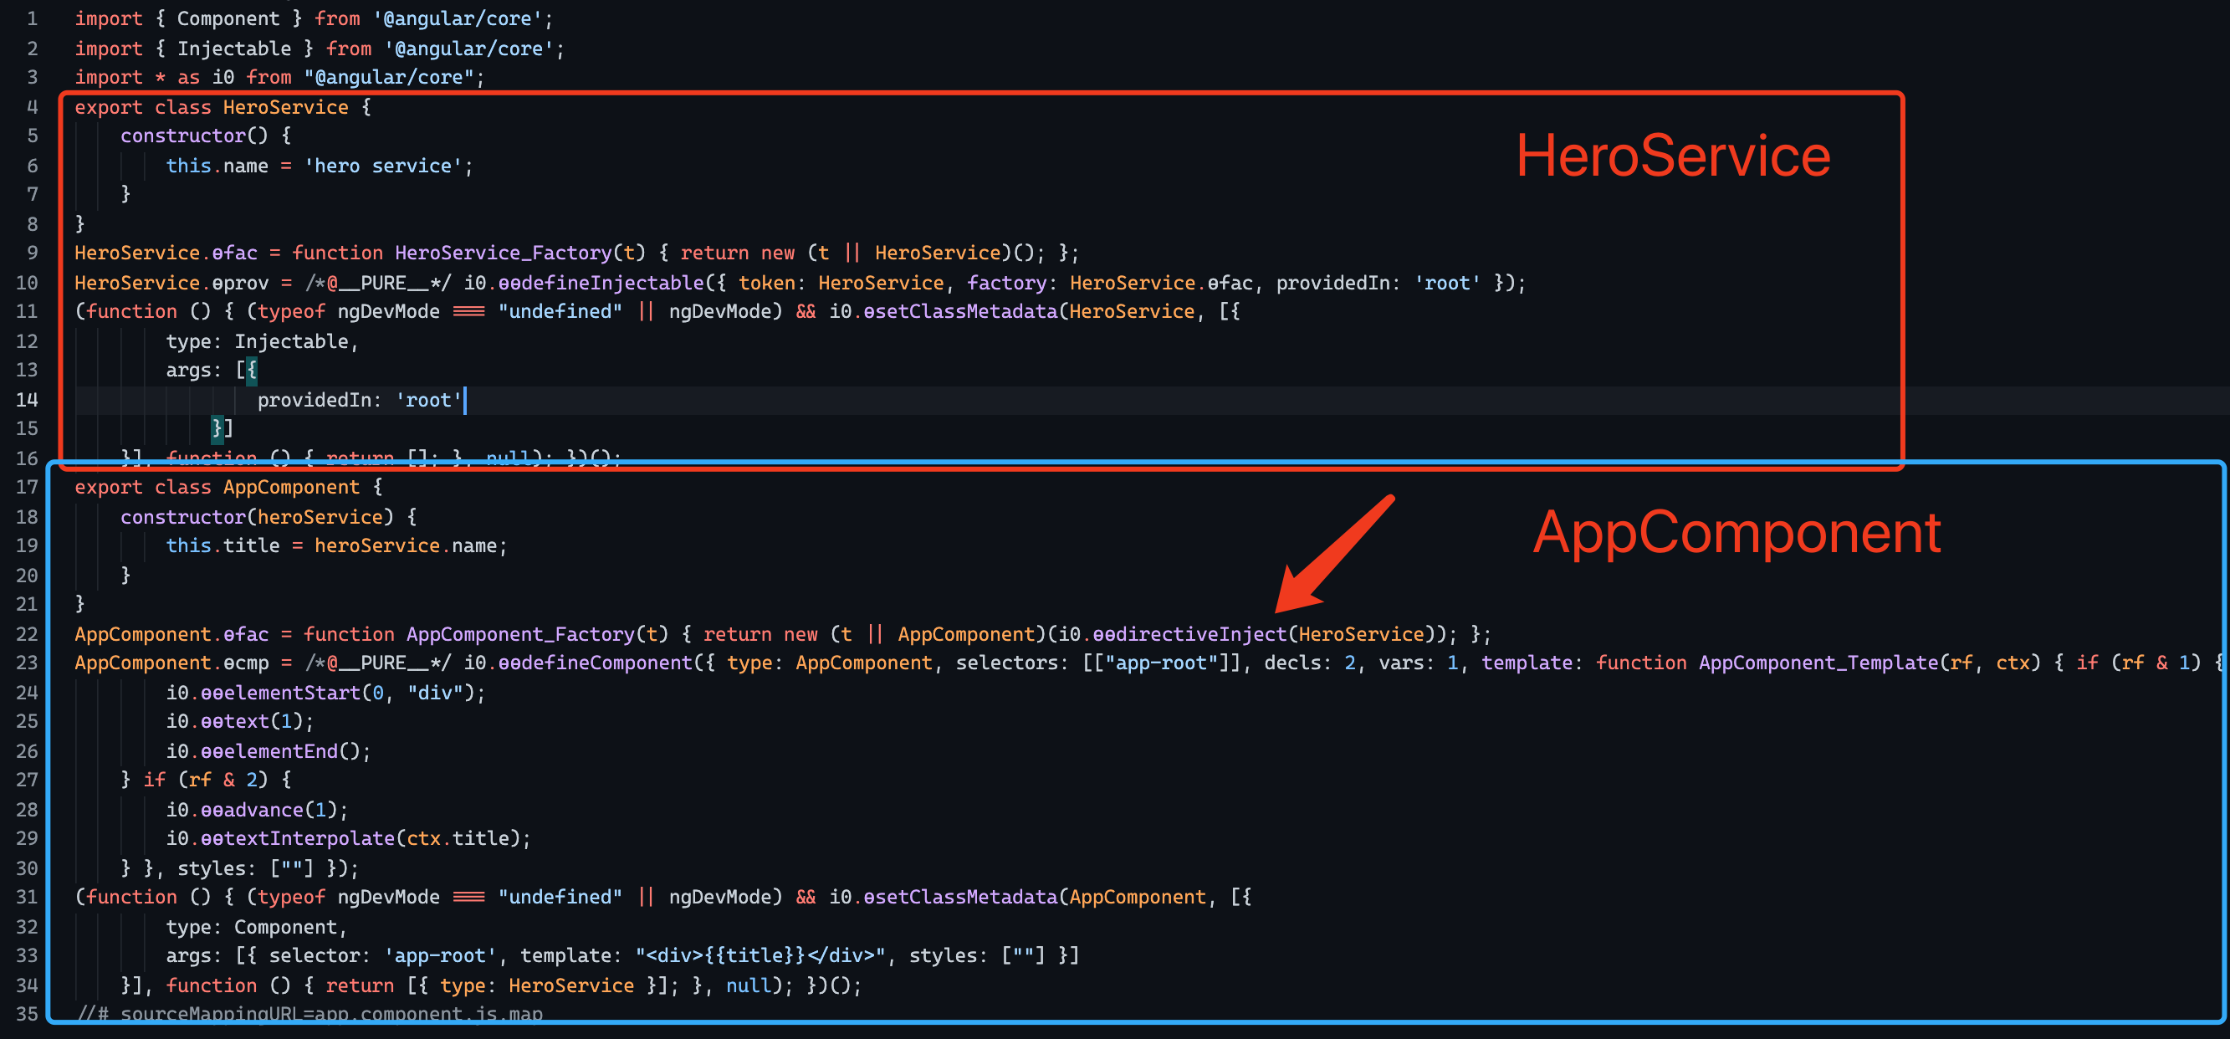Click 'type: HeroService' on line 34
Viewport: 2230px width, 1039px height.
pyautogui.click(x=538, y=985)
